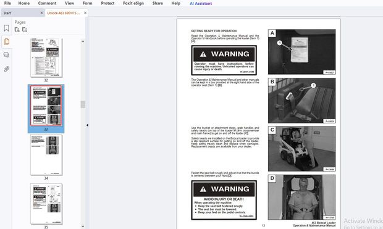The height and width of the screenshot is (229, 383).
Task: Open the Attachments paperclip panel
Action: [6, 69]
